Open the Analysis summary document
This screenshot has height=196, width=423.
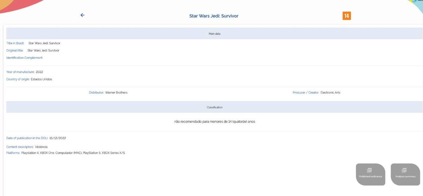pyautogui.click(x=405, y=174)
